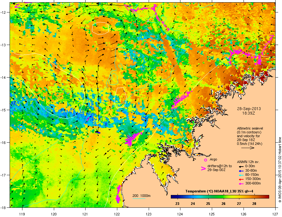Screen dimensions: 282x217
Task: Click the 'drifters@12h to' legend label
Action: tap(220, 166)
